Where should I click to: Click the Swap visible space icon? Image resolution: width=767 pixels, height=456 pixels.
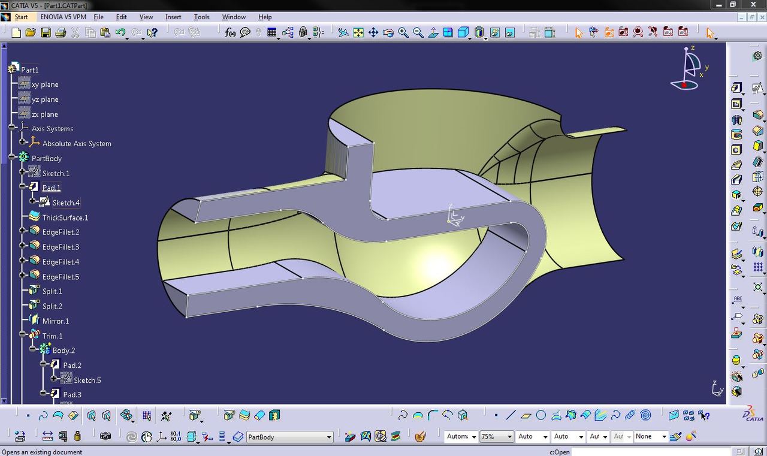[510, 32]
